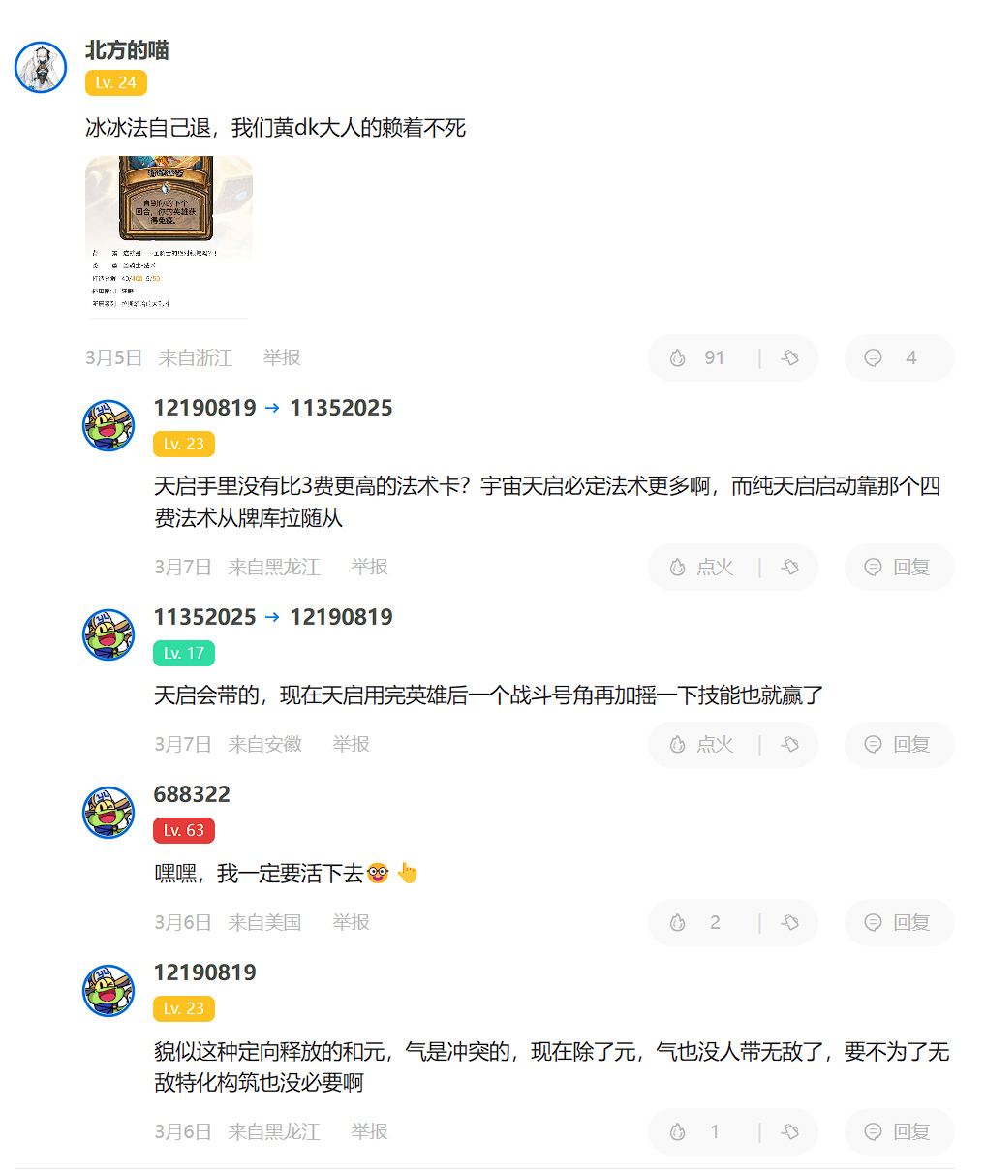Like the 天启手里没有比3费更高 reply with 点火

(702, 568)
